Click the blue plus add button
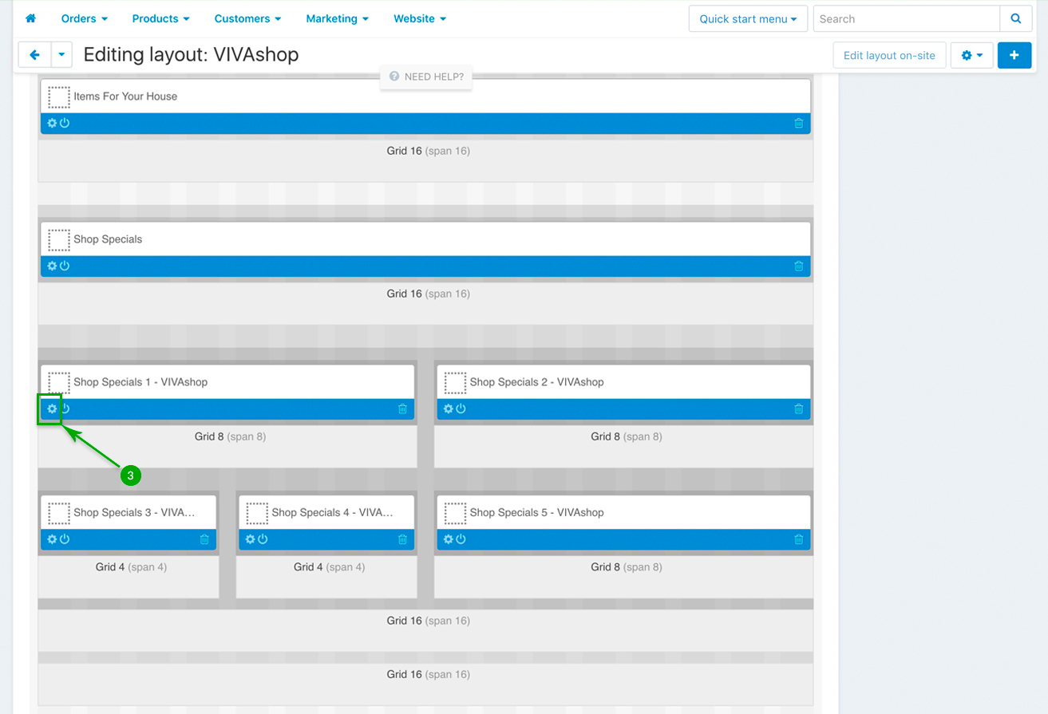Image resolution: width=1048 pixels, height=714 pixels. click(x=1014, y=55)
